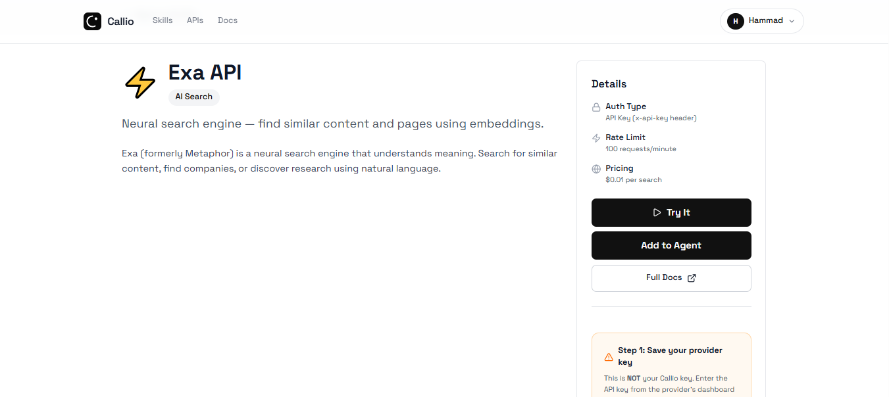Click the Callio logo icon
889x397 pixels.
92,20
